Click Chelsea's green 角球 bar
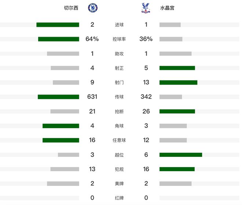Viewport: 242px width, 205px height. [x=61, y=126]
